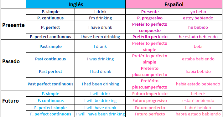Select the Pasado row label
223x117 pixels.
pos(13,65)
